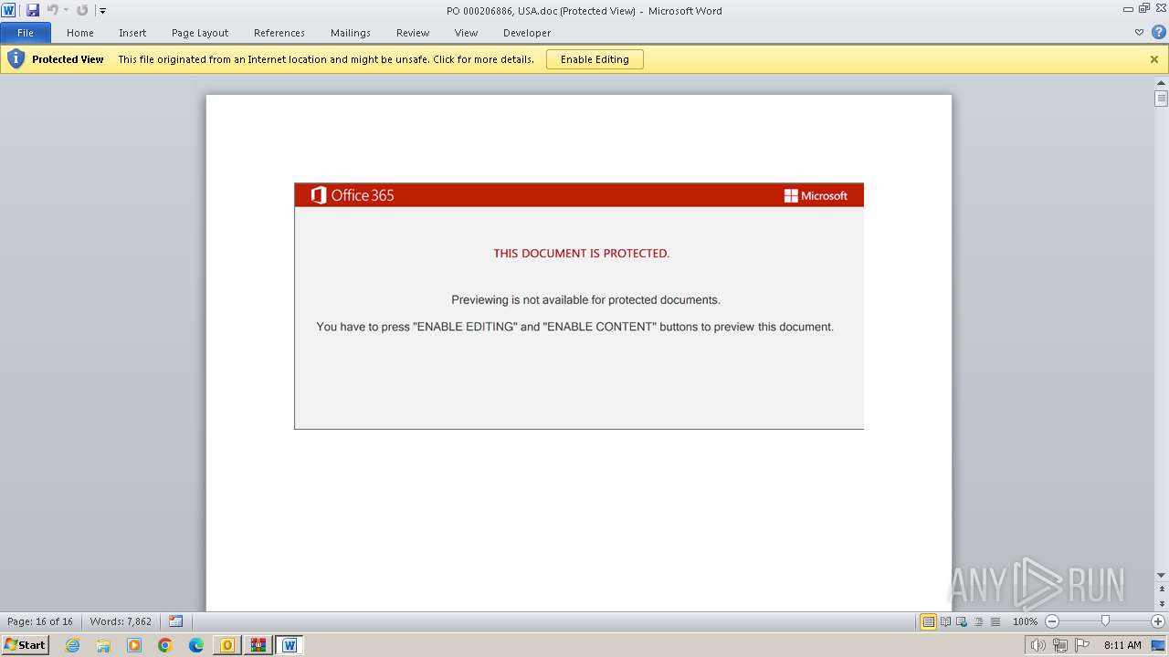
Task: Click the 'Words: 7,862' status indicator
Action: click(121, 621)
